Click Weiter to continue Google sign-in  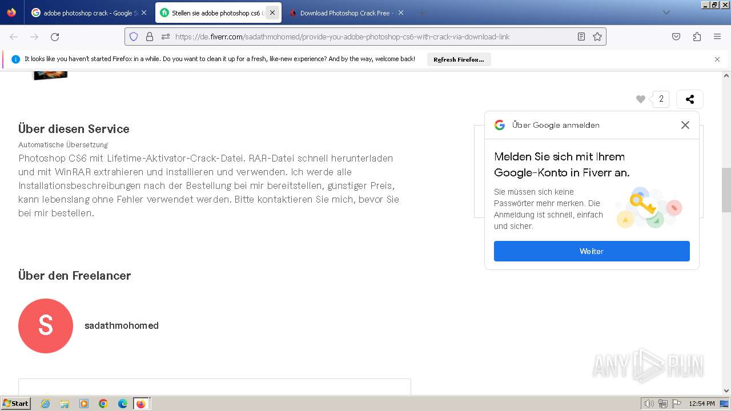pyautogui.click(x=592, y=251)
